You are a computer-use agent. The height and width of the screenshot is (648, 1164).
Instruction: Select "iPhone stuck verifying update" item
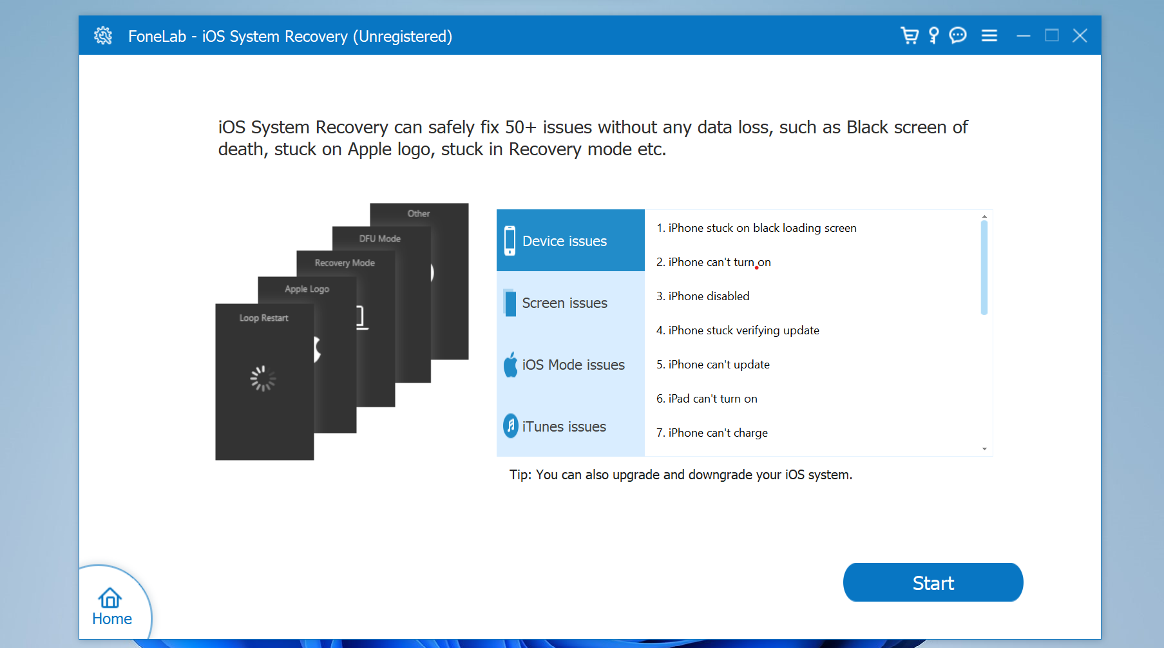tap(738, 330)
